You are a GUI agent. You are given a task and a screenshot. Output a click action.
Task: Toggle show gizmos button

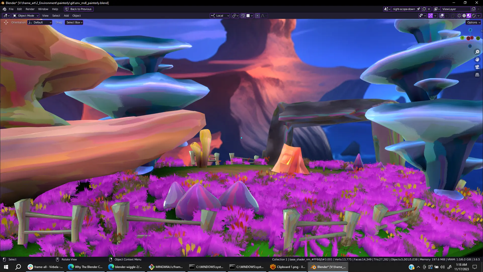pyautogui.click(x=430, y=16)
